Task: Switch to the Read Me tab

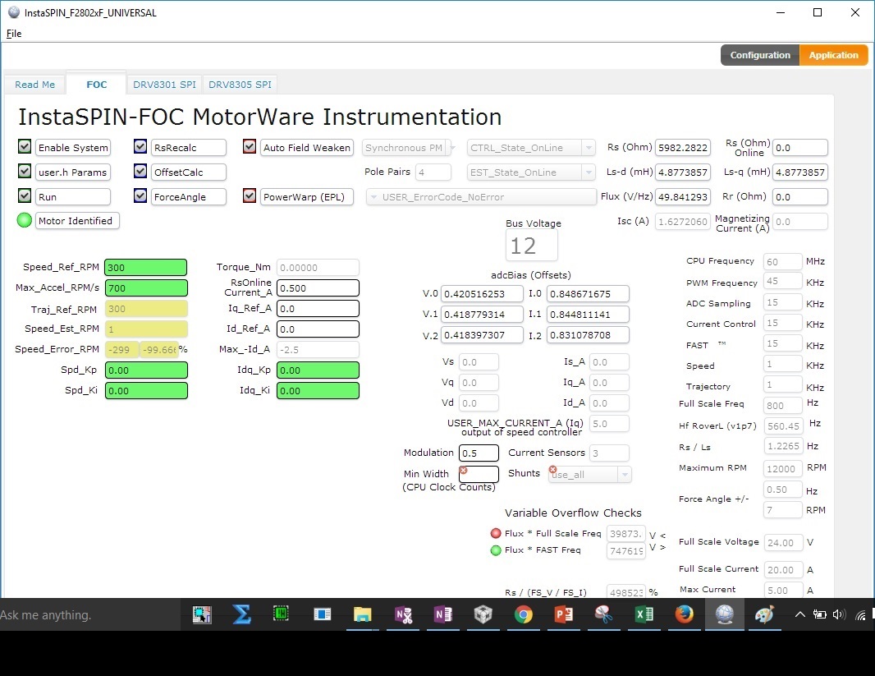Action: (35, 85)
